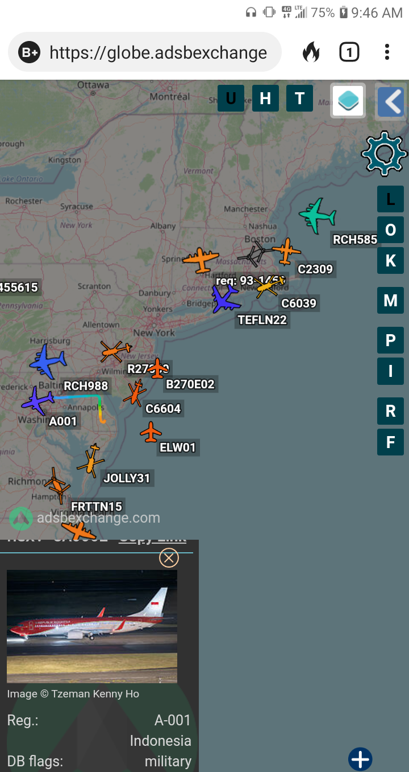409x772 pixels.
Task: Open map settings gear
Action: [385, 153]
